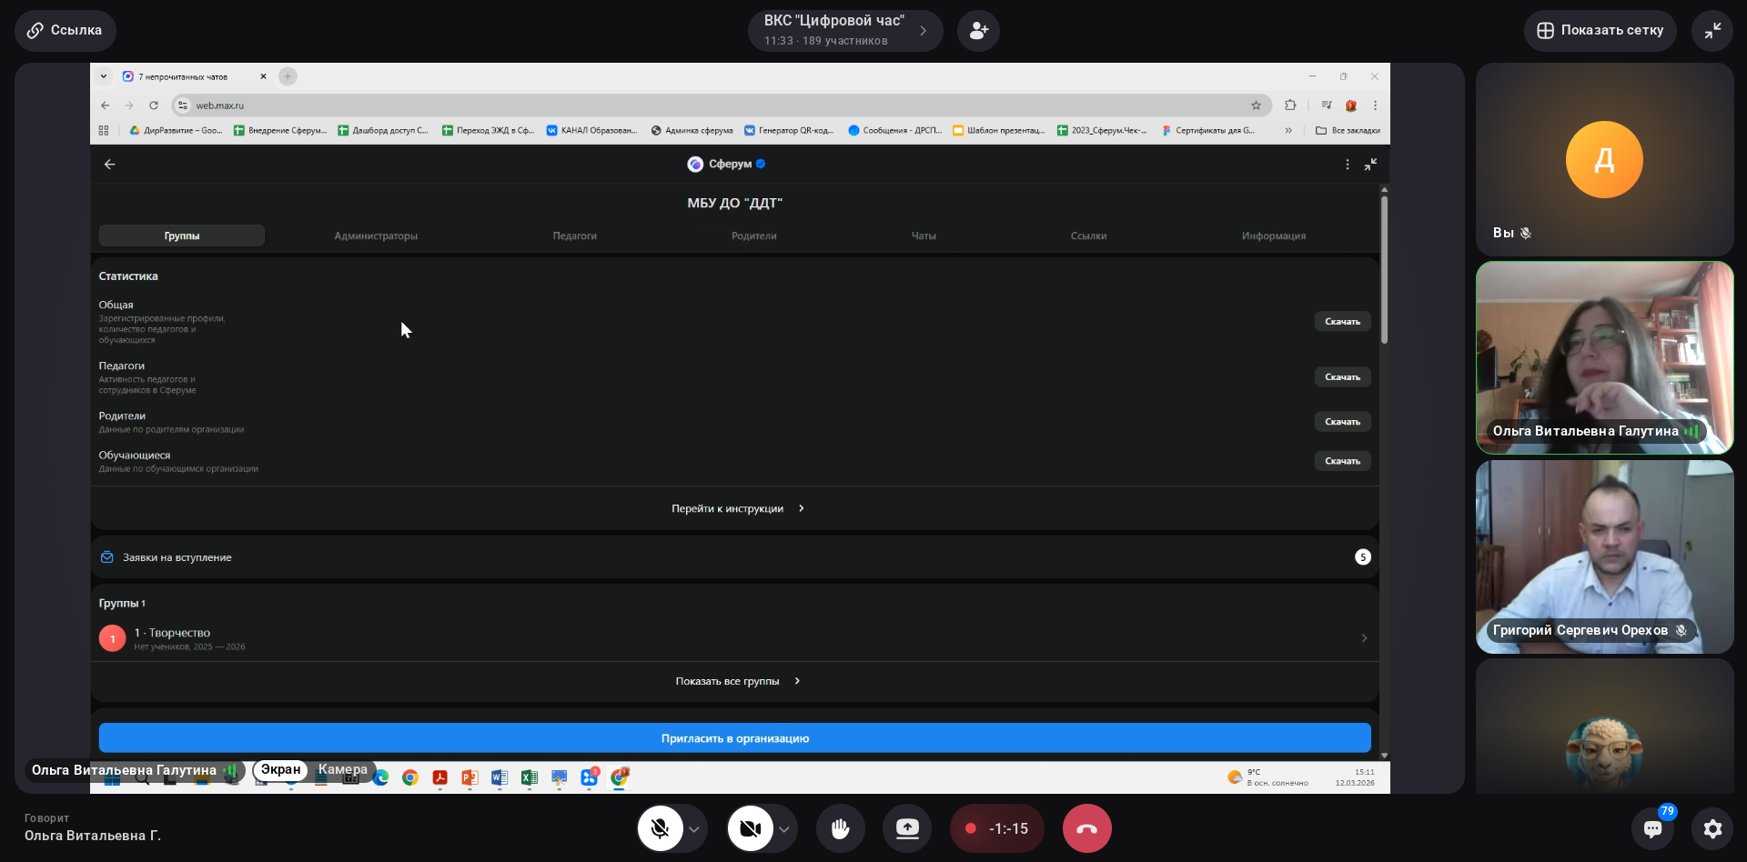Click your own avatar tile

(1604, 160)
